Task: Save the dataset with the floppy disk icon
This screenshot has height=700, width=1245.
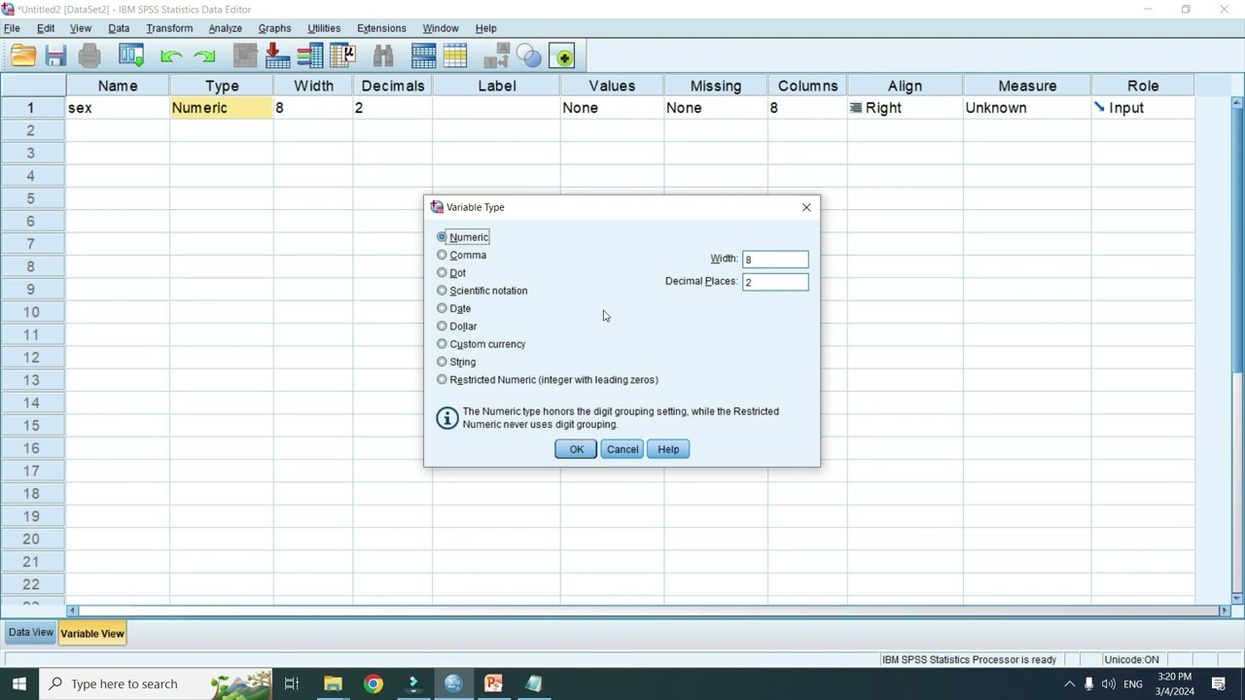Action: coord(55,56)
